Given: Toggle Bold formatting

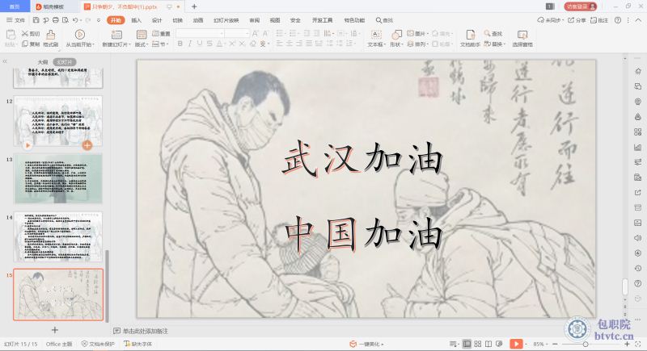Looking at the screenshot, I should click(180, 44).
